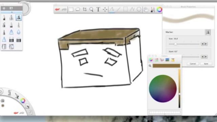Switch to Color Sliders tab in Colors panel
217x122 pixels.
click(156, 60)
